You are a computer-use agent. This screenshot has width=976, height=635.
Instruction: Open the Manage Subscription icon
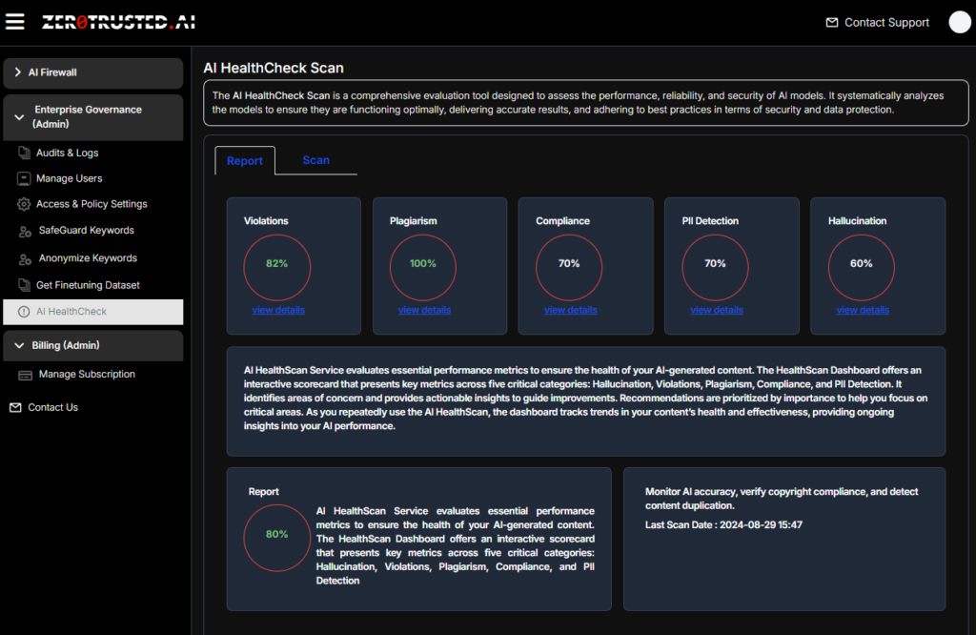coord(24,374)
